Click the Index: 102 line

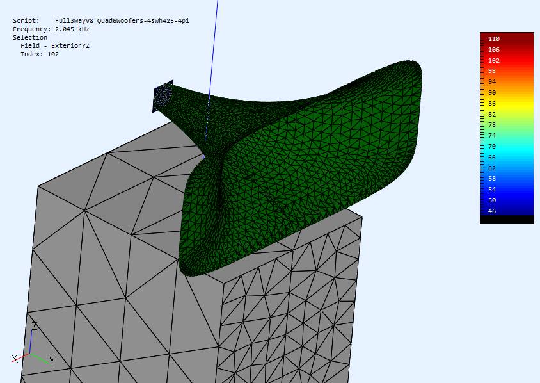40,54
